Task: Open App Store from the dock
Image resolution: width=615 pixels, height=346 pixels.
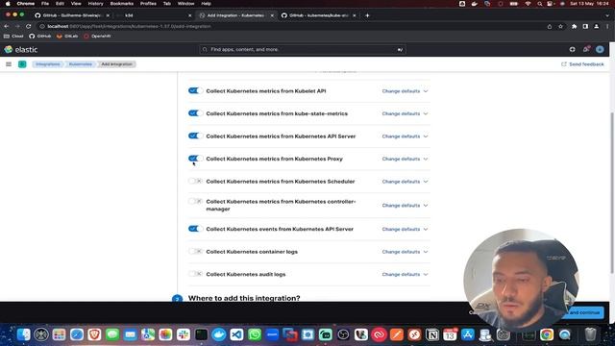Action: pyautogui.click(x=468, y=334)
